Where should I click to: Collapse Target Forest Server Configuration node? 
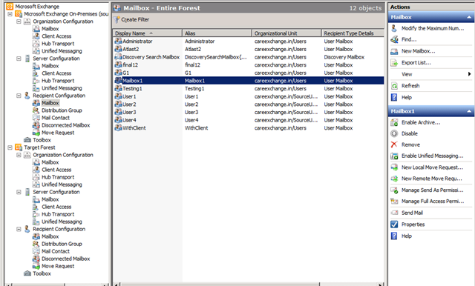[x=19, y=192]
